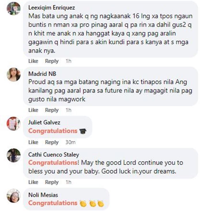This screenshot has height=211, width=216.
Task: Reply to Juliet Galvez's comment
Action: [52, 142]
